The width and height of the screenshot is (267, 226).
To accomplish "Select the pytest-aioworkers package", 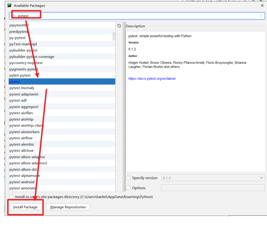I will coord(62,132).
